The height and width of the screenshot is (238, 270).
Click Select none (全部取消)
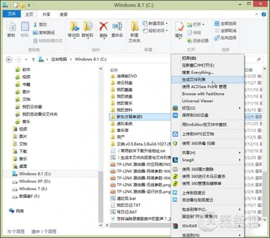point(225,31)
